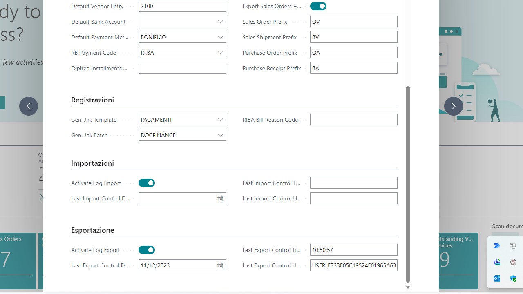Expand Gen. Jnl. Template PAGAMENTI dropdown
Screen dimensions: 523x294
(220, 120)
